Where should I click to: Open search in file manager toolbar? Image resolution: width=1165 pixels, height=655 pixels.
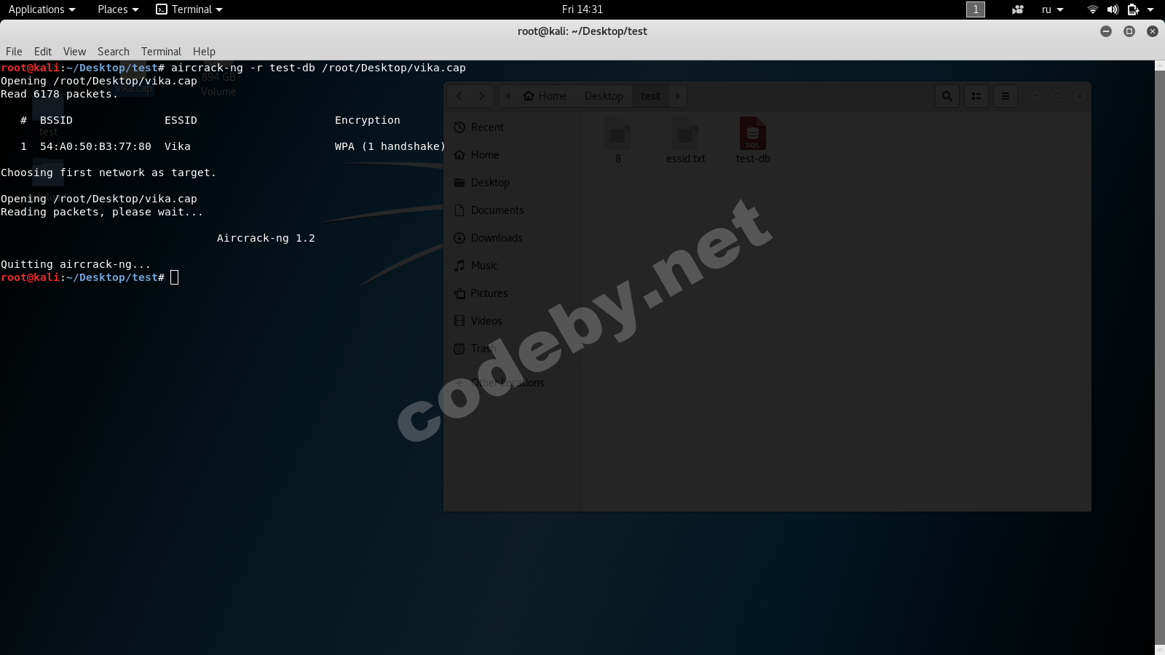point(947,96)
